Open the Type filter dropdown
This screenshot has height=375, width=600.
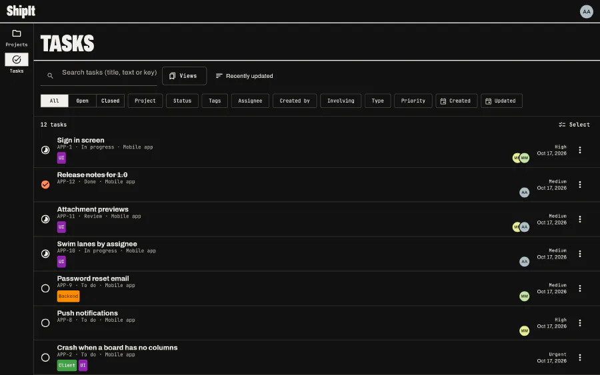coord(378,101)
